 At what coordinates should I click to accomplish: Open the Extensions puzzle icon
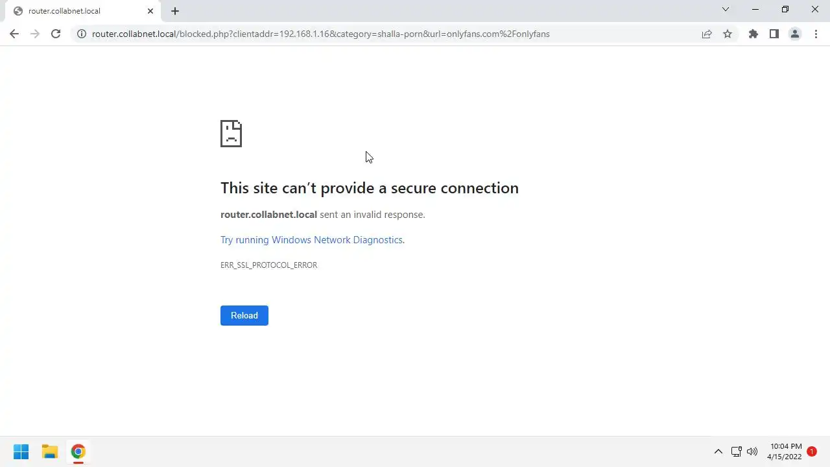(753, 34)
